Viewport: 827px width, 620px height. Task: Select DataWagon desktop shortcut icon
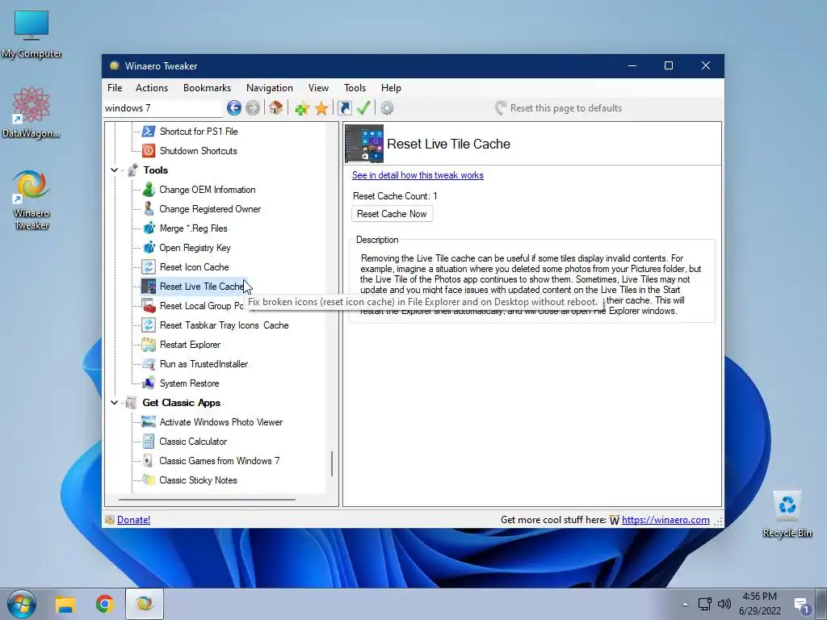(x=31, y=113)
